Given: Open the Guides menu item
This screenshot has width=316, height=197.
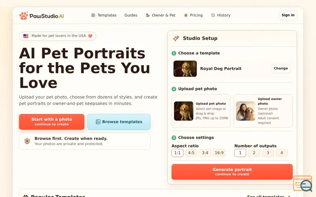Looking at the screenshot, I should [131, 15].
